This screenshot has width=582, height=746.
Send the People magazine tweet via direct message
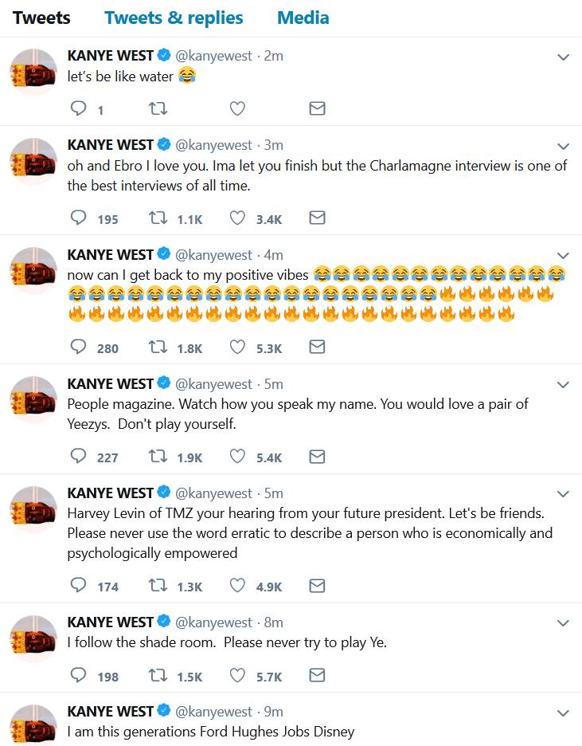317,457
